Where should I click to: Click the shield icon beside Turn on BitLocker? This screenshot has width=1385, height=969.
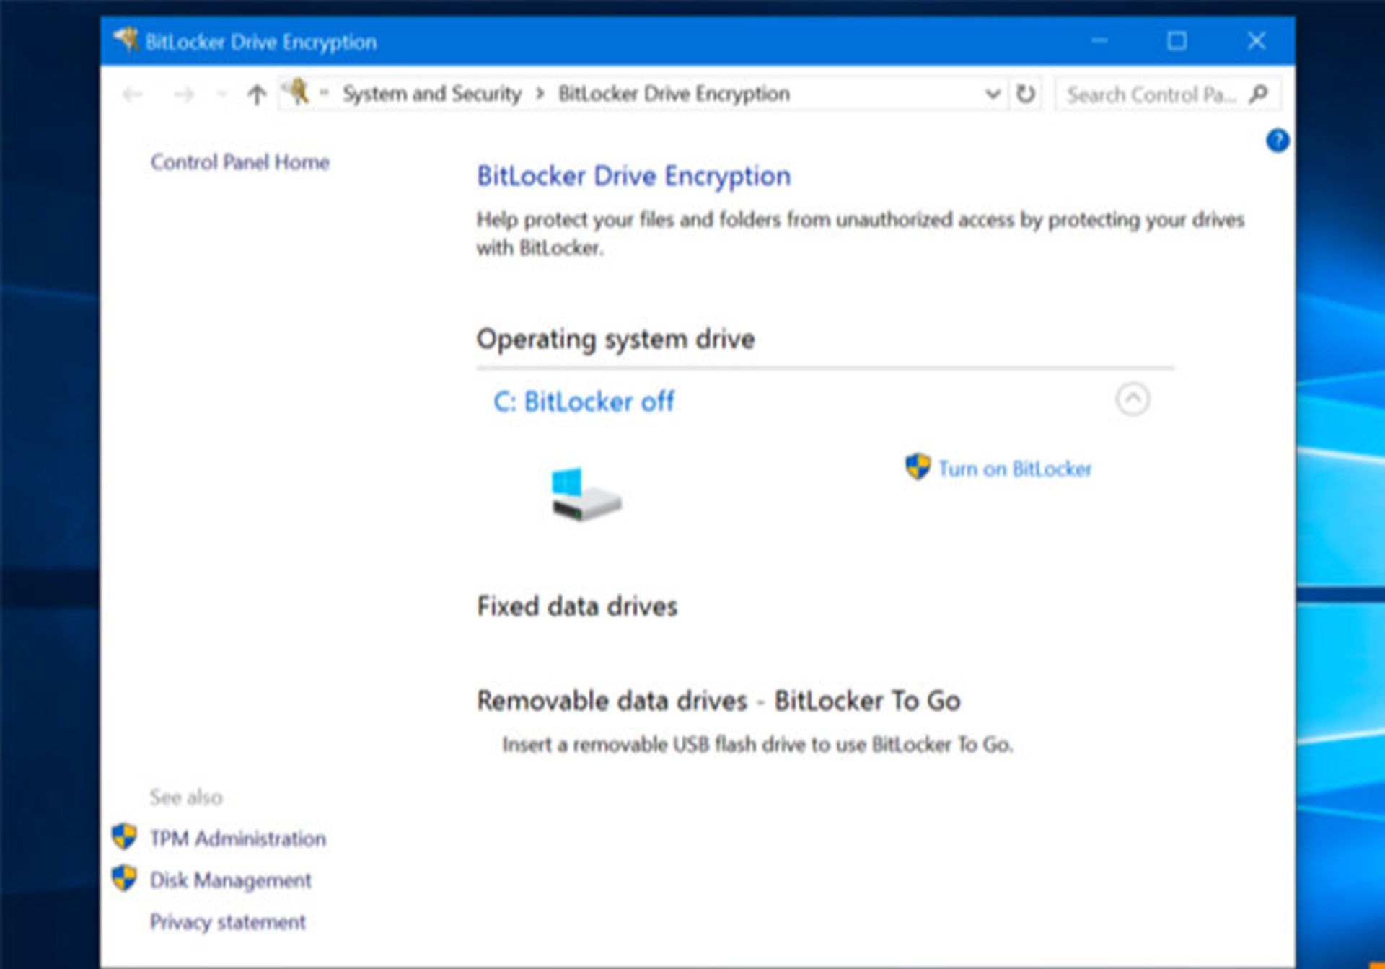click(918, 466)
